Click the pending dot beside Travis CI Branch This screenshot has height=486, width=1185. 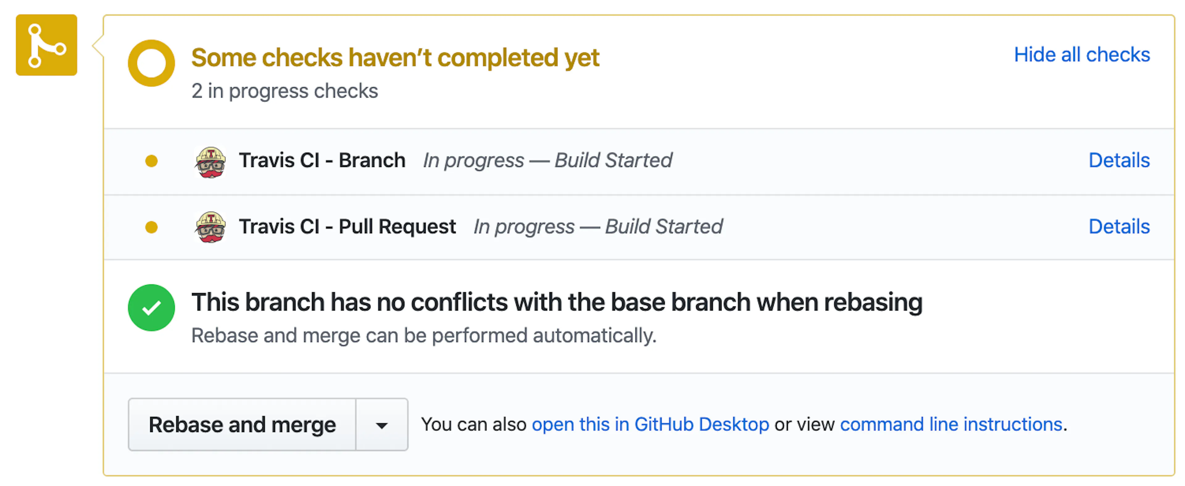tap(151, 161)
